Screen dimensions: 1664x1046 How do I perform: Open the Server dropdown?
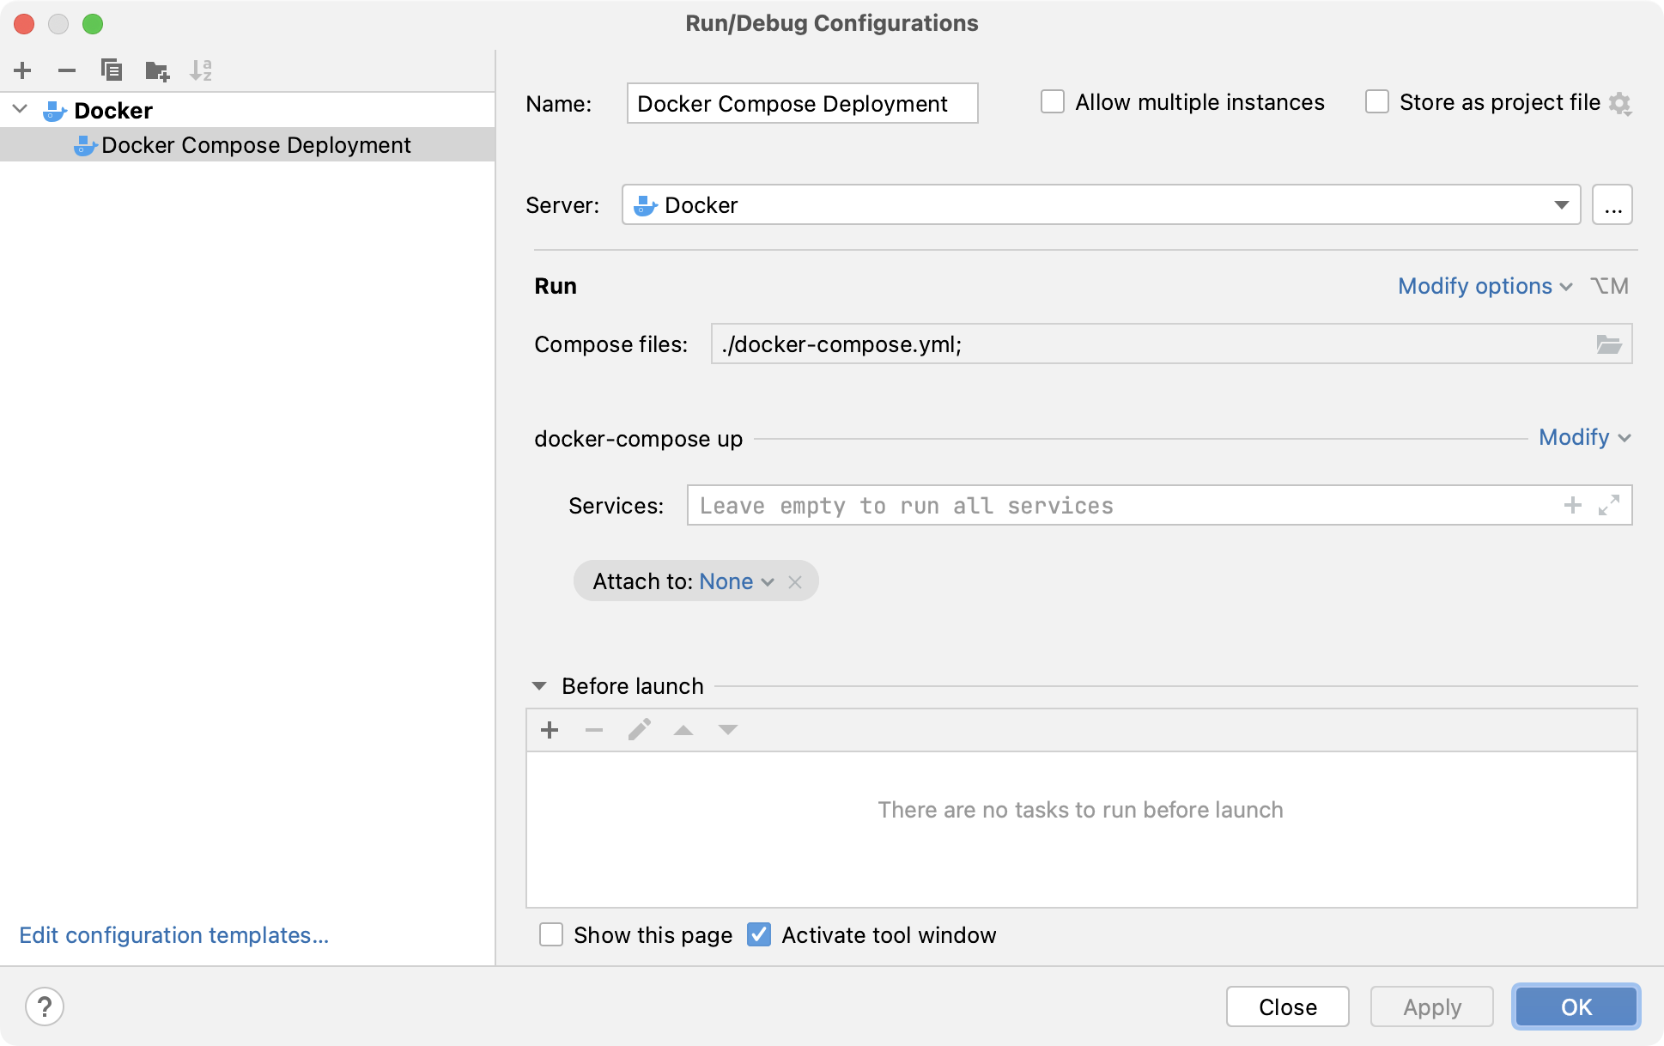click(x=1562, y=204)
